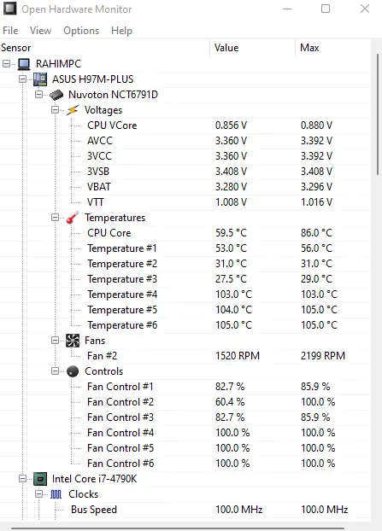Close the Open Hardware Monitor window
Viewport: 382px width, 531px height.
click(365, 9)
